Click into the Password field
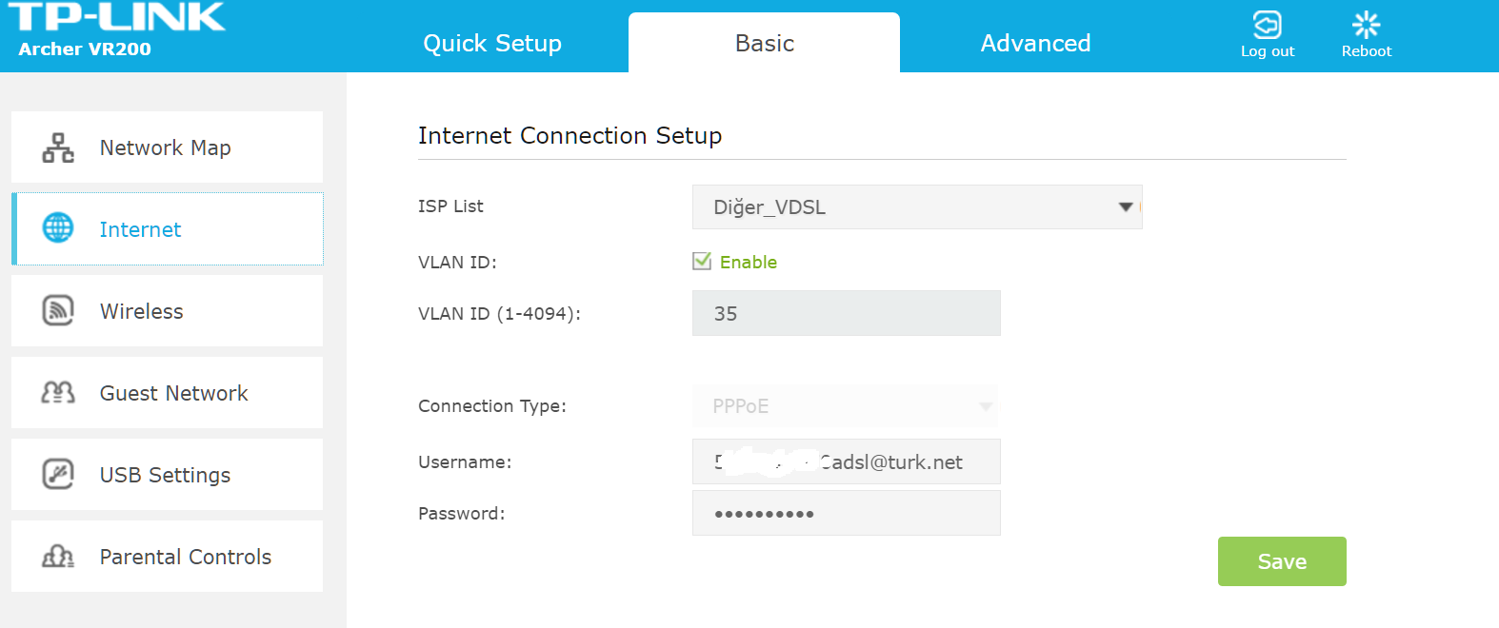The height and width of the screenshot is (628, 1499). click(847, 513)
